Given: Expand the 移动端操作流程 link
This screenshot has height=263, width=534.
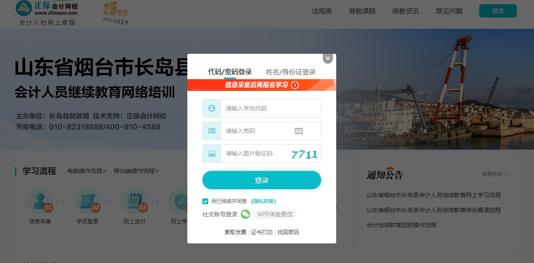Looking at the screenshot, I should pyautogui.click(x=136, y=171).
